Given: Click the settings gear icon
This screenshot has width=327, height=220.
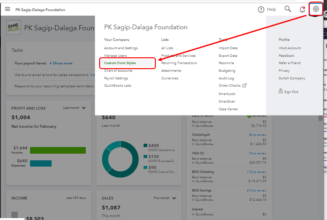Looking at the screenshot, I should (316, 9).
